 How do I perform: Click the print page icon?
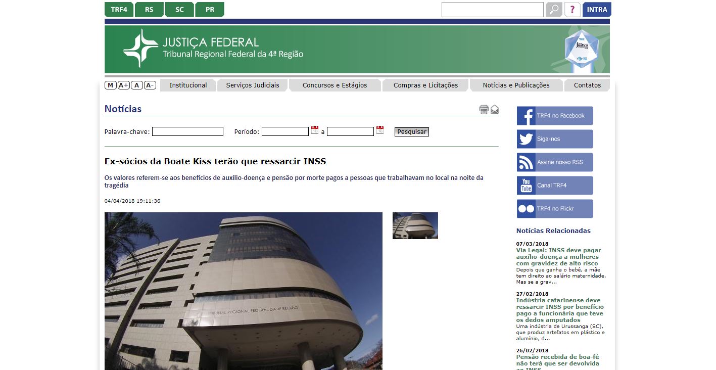point(484,110)
